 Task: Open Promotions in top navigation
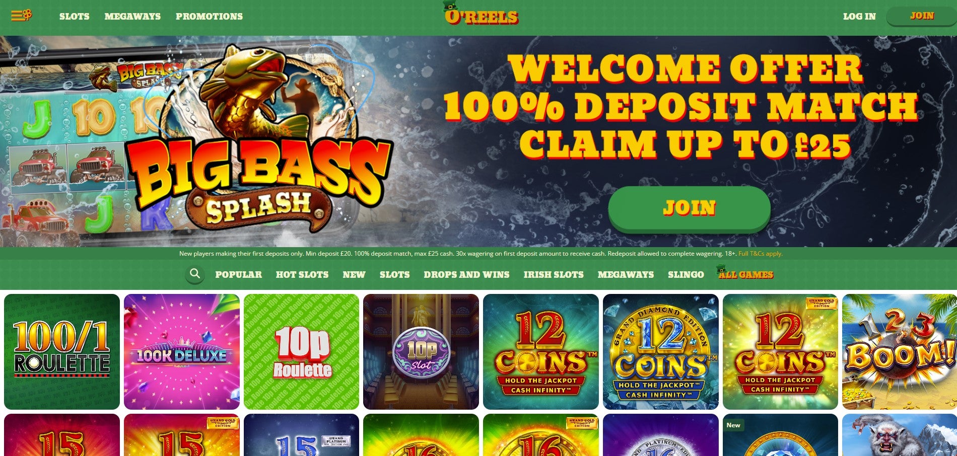pos(209,16)
